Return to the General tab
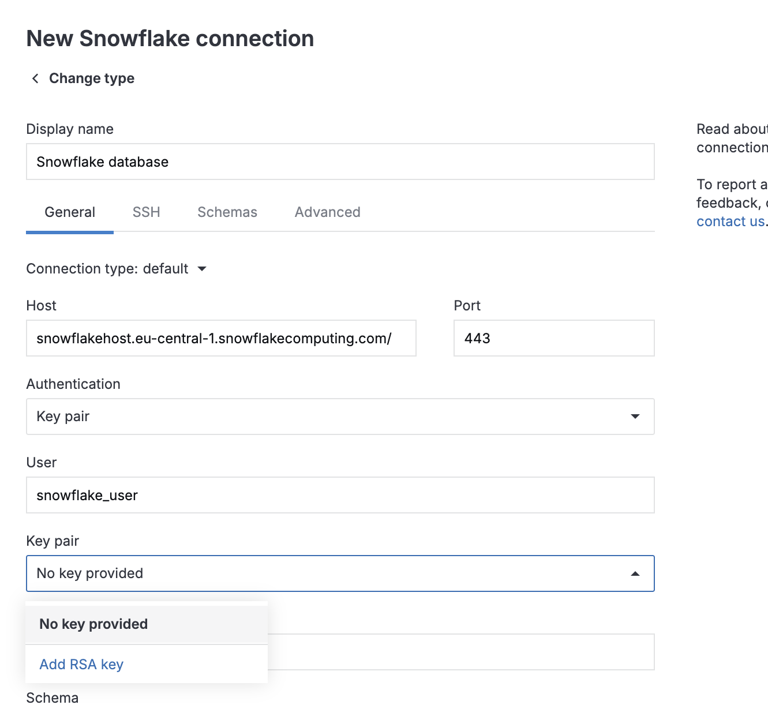This screenshot has width=768, height=705. [x=69, y=212]
